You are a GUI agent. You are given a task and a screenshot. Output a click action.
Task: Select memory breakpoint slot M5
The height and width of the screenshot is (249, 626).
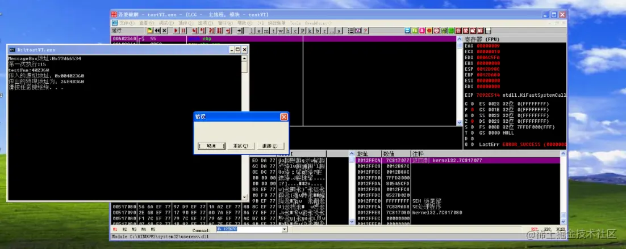(153, 230)
